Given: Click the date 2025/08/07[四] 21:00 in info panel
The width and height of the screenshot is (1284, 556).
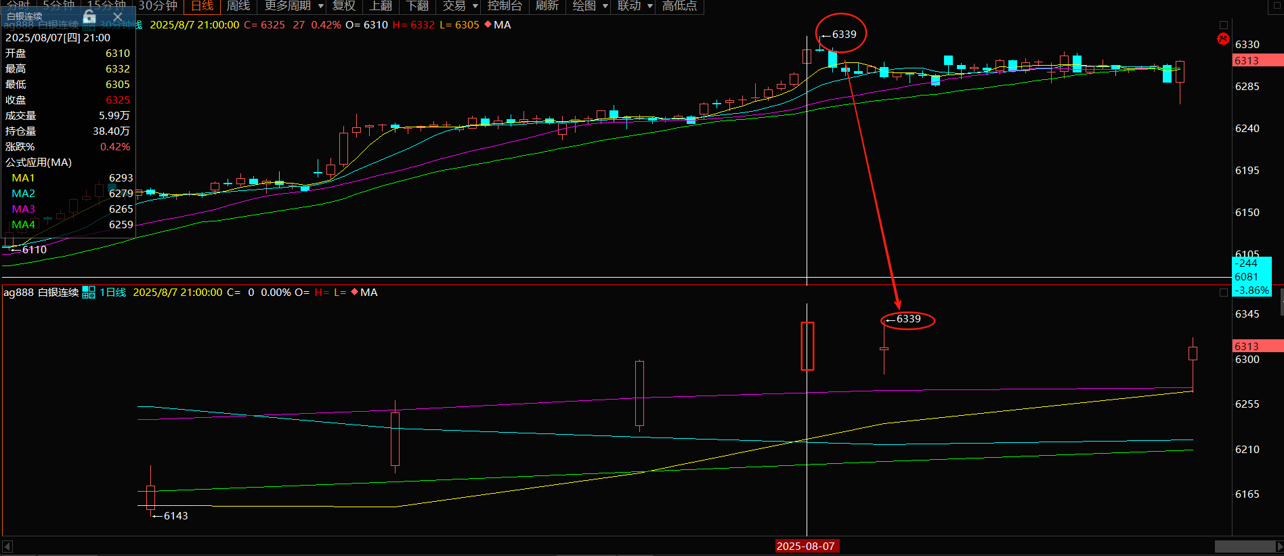Looking at the screenshot, I should click(x=58, y=38).
